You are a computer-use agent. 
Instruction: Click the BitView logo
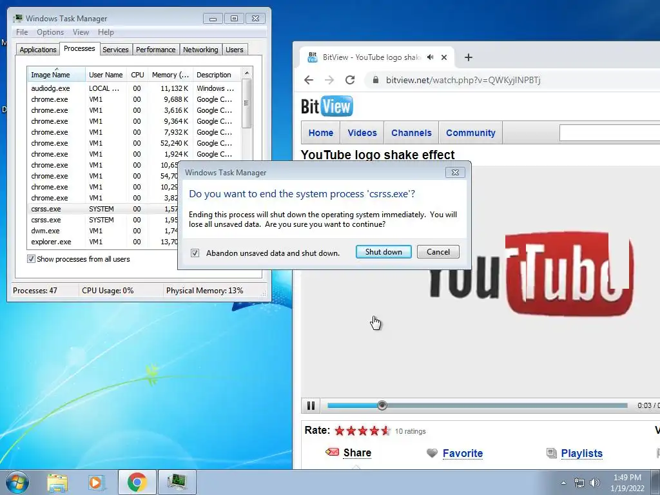[x=327, y=106]
